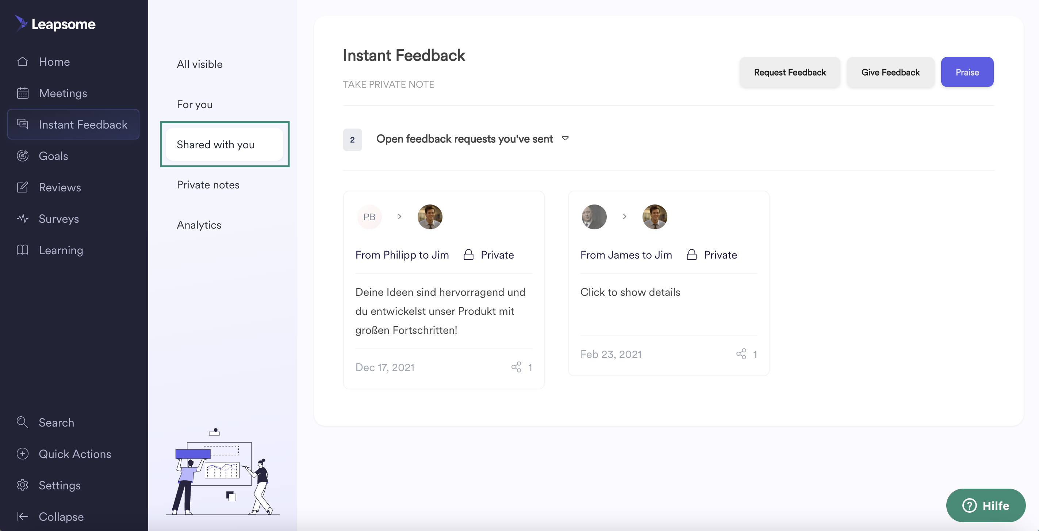The image size is (1039, 531).
Task: Click Private label on Philipp's card
Action: [x=497, y=255]
